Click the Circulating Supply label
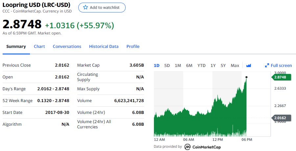The width and height of the screenshot is (296, 151). point(87,77)
